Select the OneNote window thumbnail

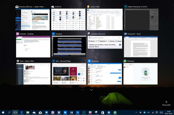click(33, 47)
